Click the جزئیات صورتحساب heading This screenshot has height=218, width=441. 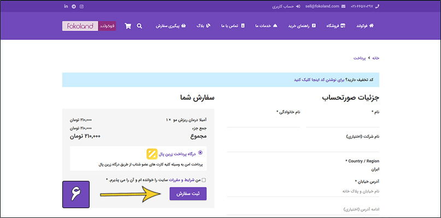click(351, 98)
